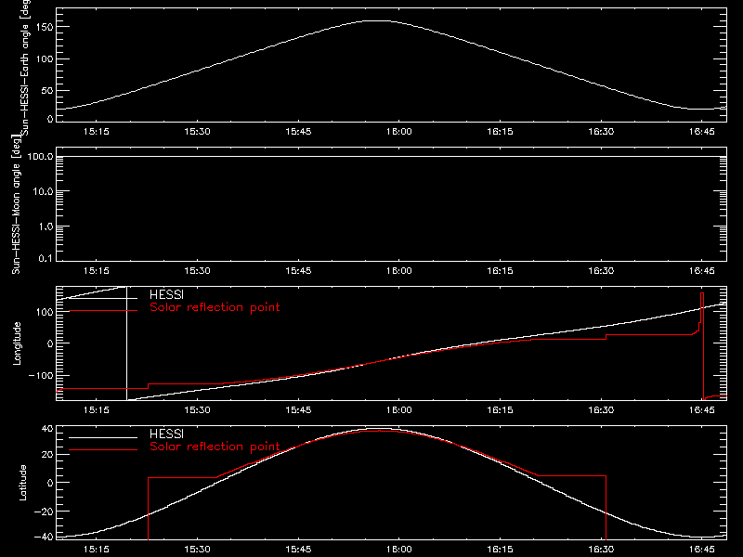Click white vertical wrap line in Longitude plot
This screenshot has height=557, width=743.
pos(126,343)
